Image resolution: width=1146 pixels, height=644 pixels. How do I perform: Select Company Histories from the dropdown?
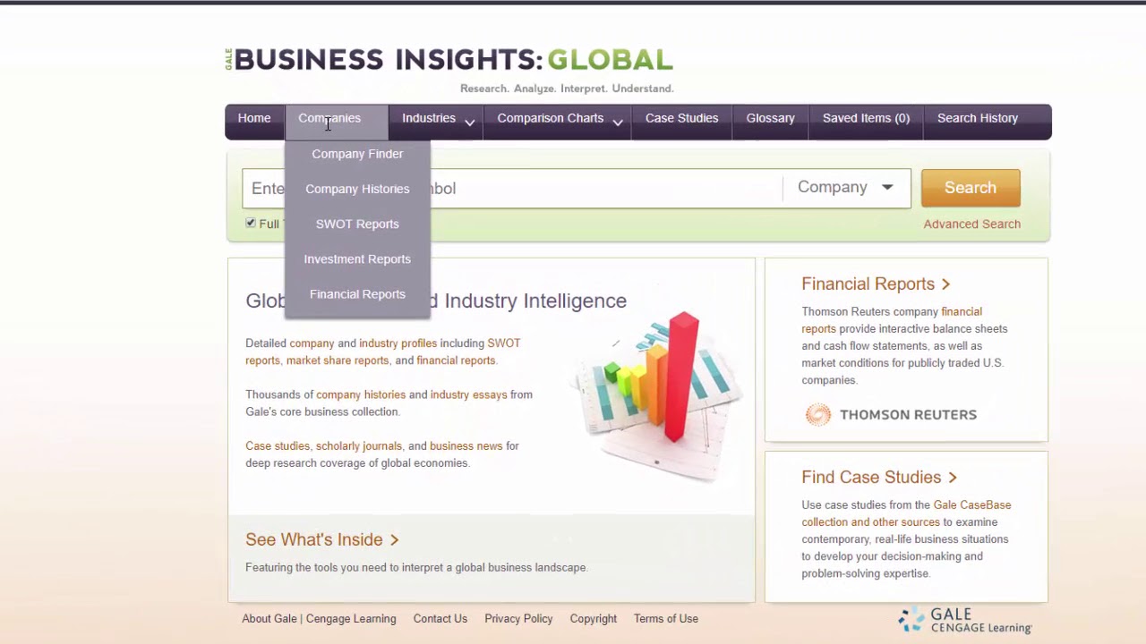pos(357,189)
